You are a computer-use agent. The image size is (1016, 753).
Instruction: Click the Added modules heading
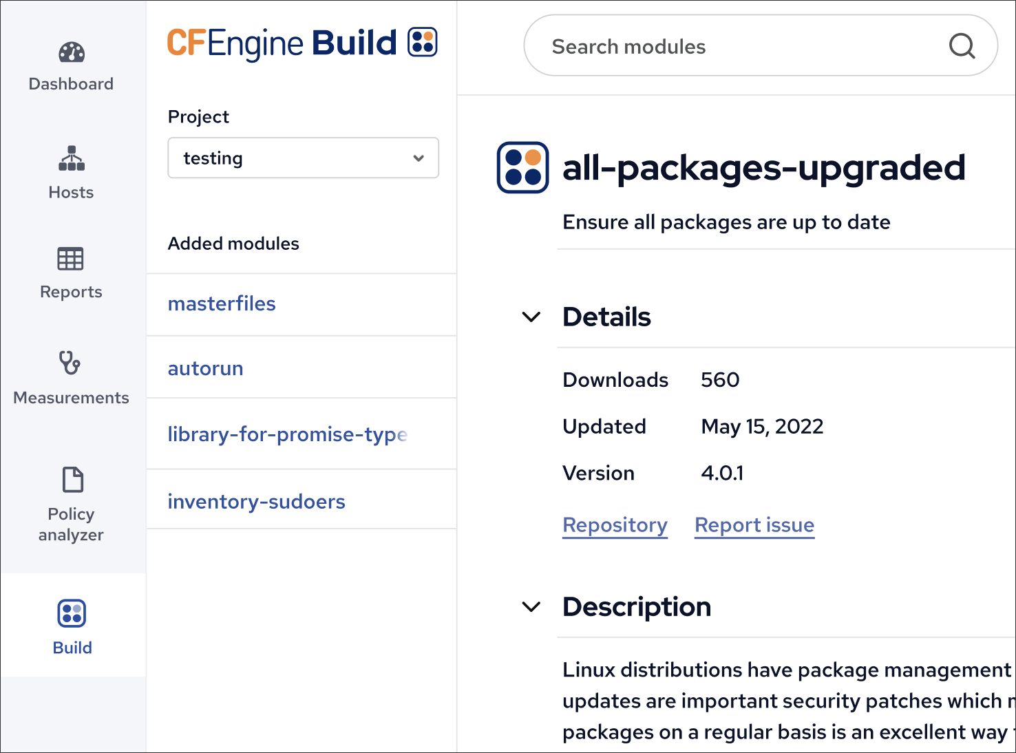tap(233, 244)
